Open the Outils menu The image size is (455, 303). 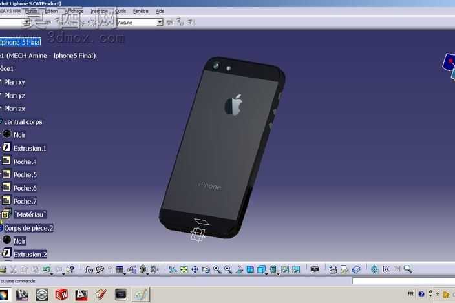click(120, 11)
